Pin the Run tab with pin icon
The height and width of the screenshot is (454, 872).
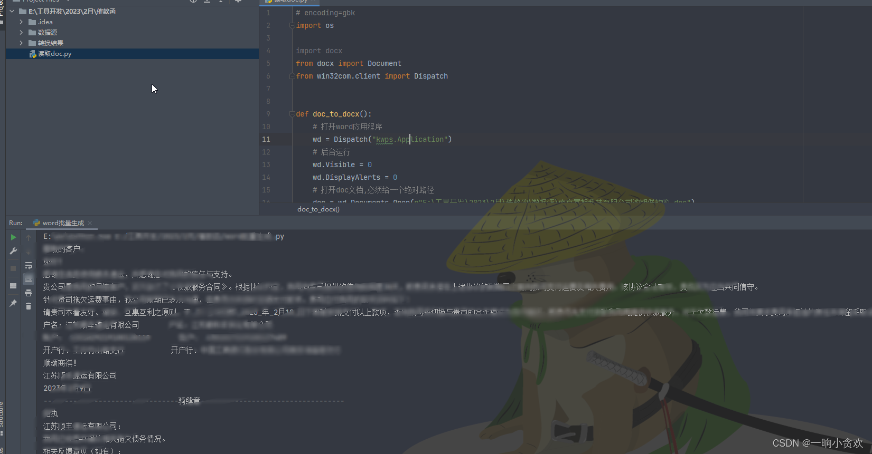(x=13, y=303)
